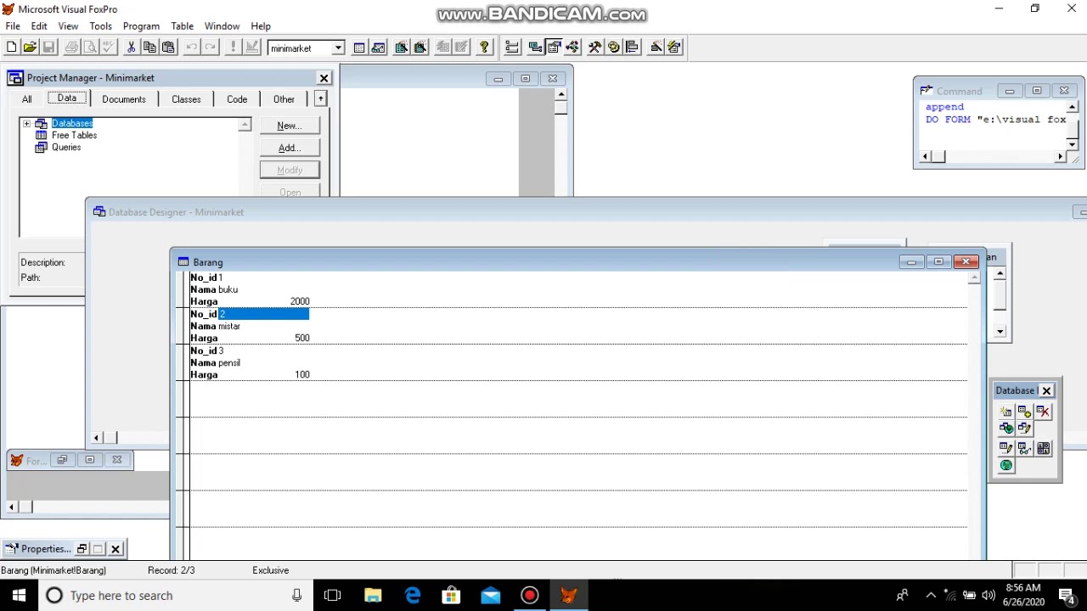The width and height of the screenshot is (1087, 611).
Task: Click Modify Table icon in Database toolbar
Action: [x=1006, y=448]
